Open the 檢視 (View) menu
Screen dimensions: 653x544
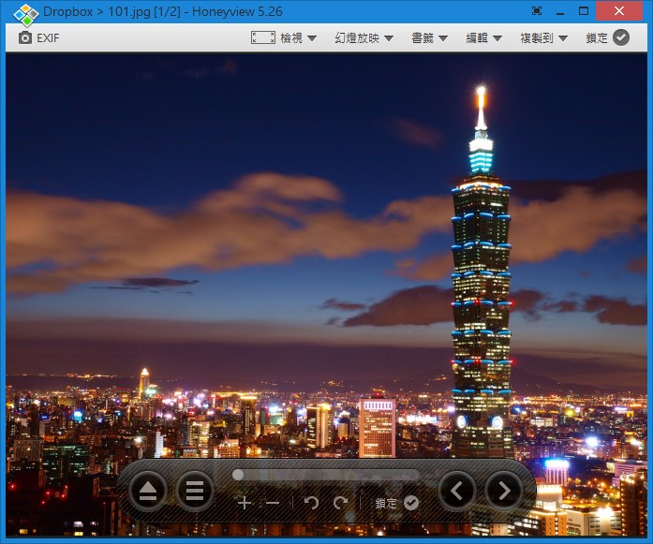291,37
